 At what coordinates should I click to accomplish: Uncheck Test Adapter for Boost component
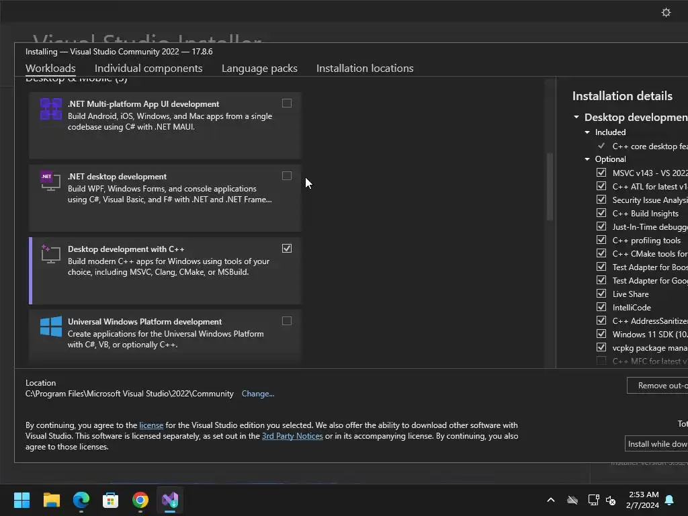click(x=601, y=267)
